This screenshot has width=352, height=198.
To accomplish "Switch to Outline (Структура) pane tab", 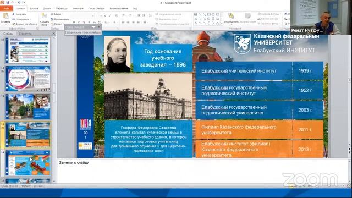I will coord(25,34).
